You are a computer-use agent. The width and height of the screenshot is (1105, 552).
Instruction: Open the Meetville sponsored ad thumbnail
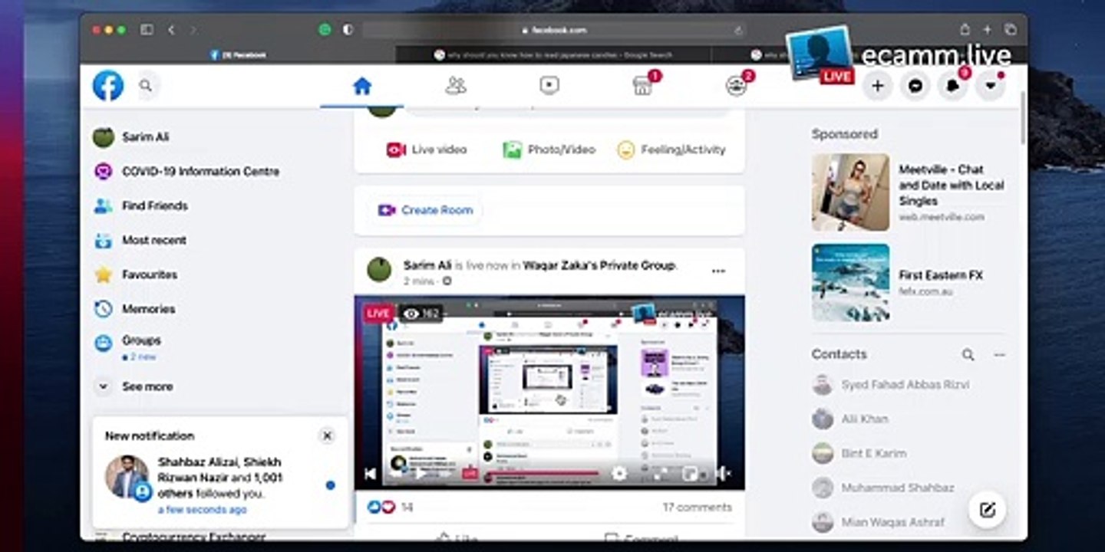click(x=850, y=192)
